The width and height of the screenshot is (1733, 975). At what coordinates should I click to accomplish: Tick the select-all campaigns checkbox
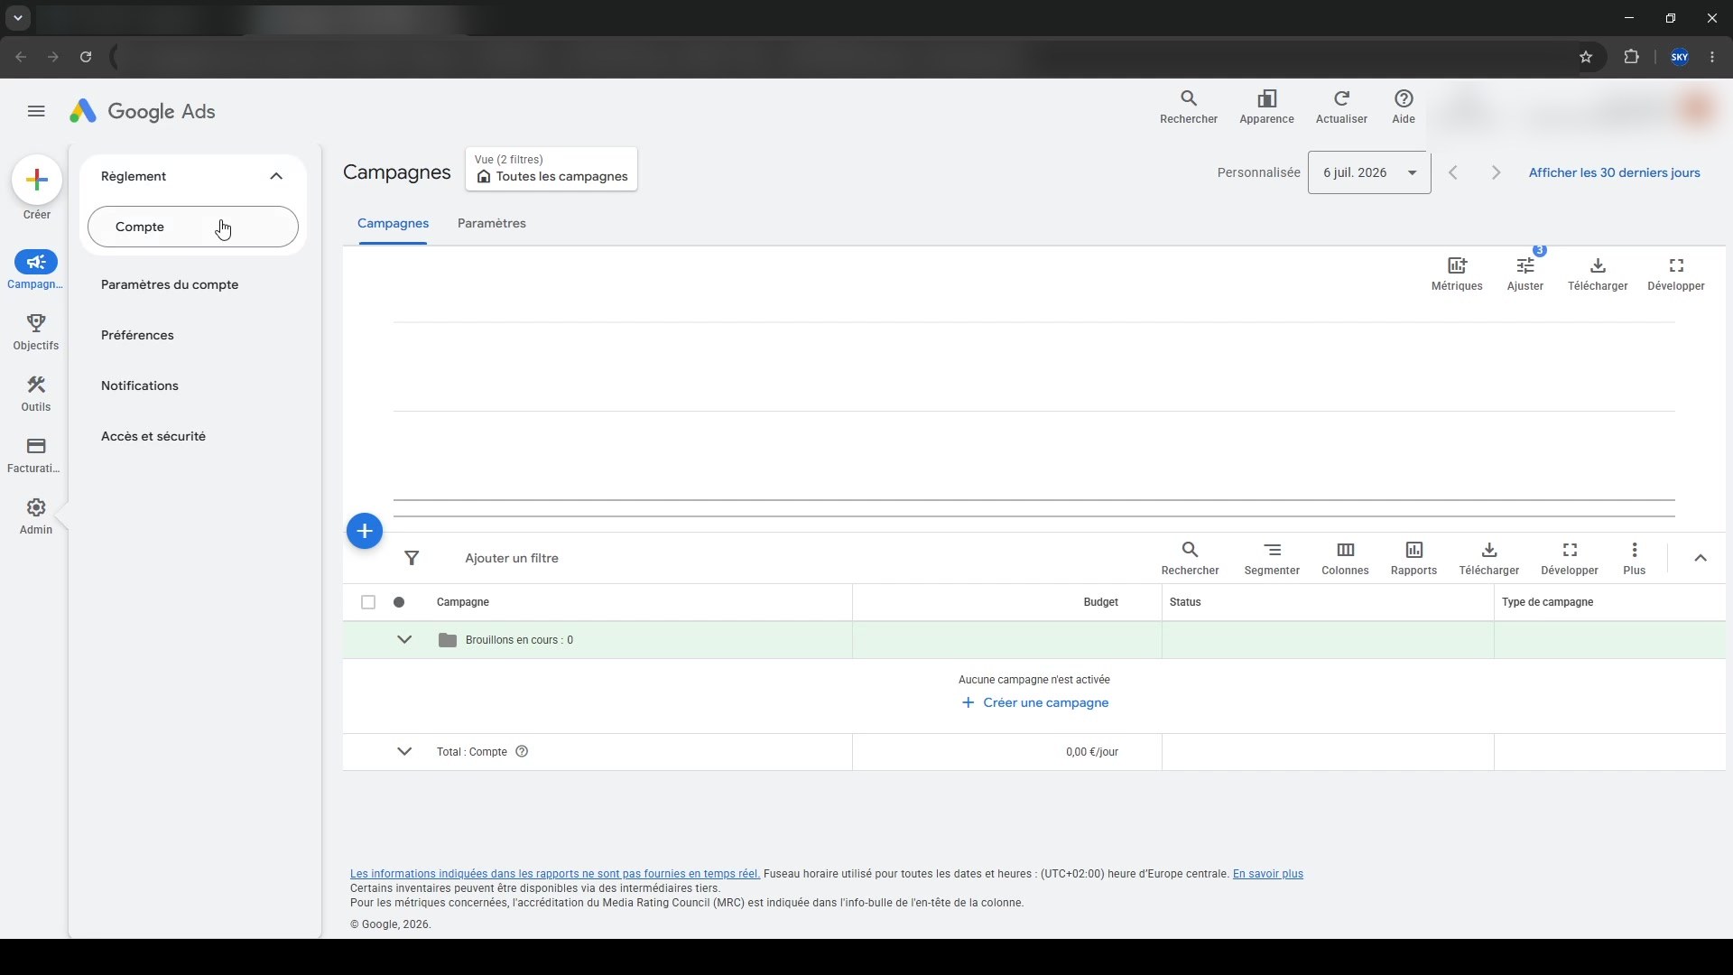367,602
